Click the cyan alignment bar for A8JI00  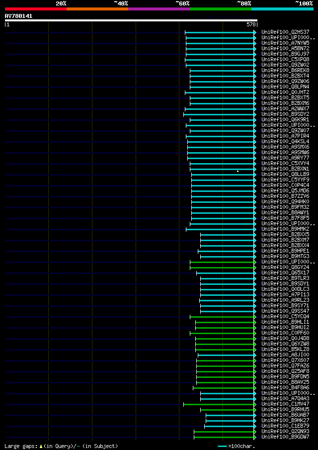pyautogui.click(x=227, y=356)
